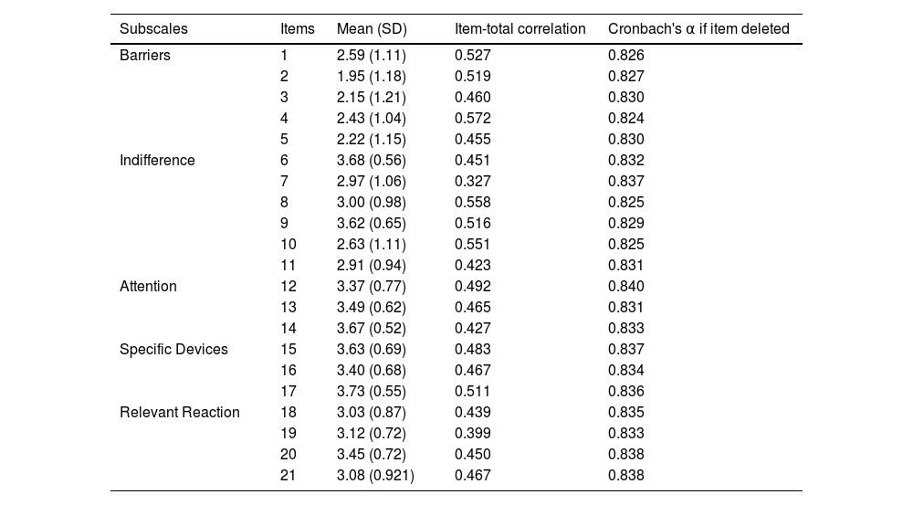
Task: Click the Cronbach's alpha value 0.840
Action: click(x=626, y=287)
